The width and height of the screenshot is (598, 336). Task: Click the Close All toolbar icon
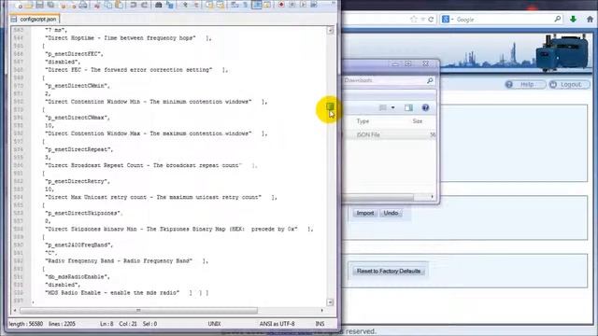click(73, 5)
